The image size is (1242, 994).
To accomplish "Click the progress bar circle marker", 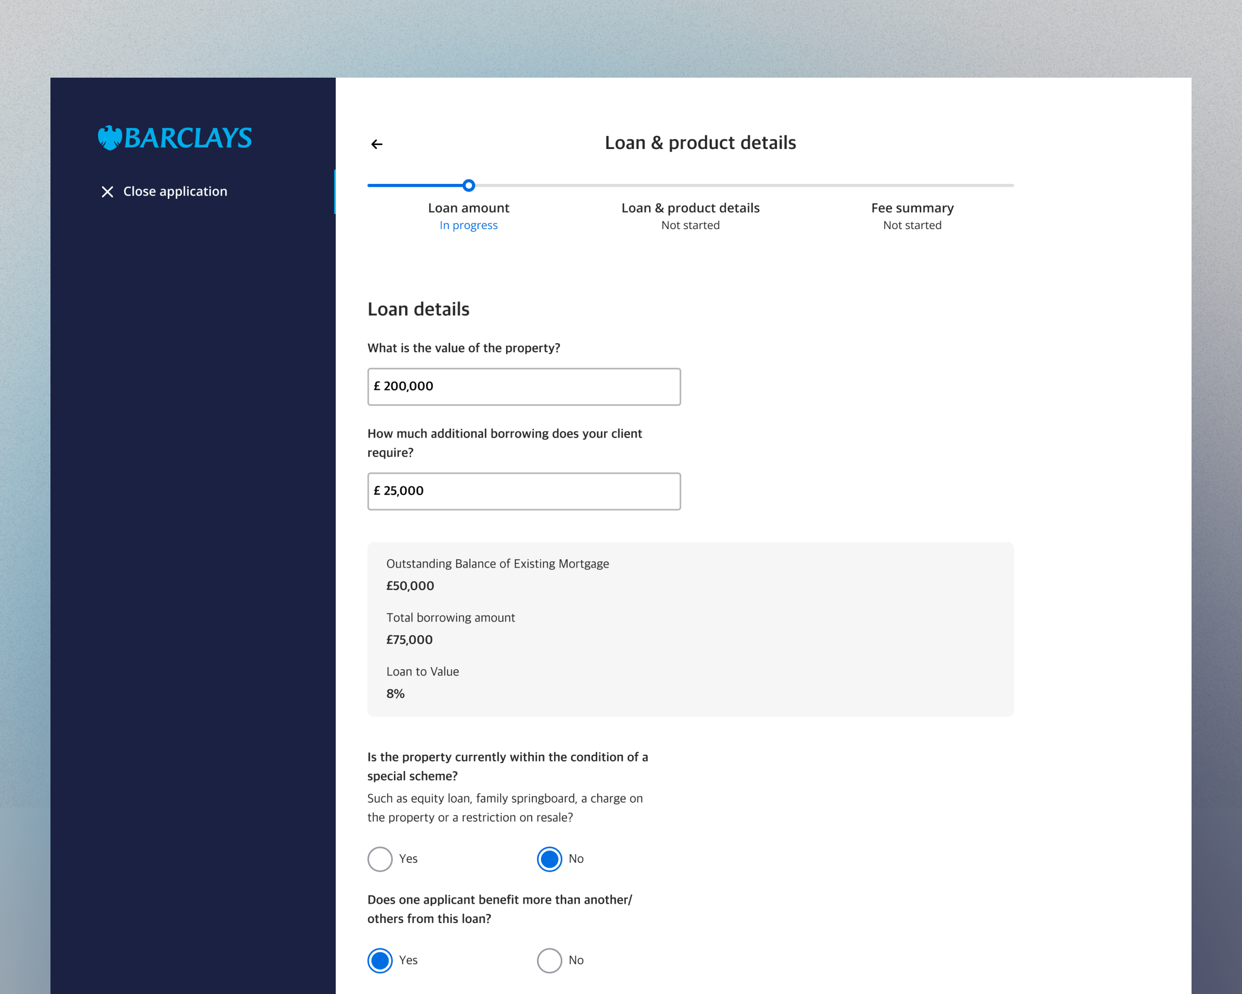I will point(469,185).
